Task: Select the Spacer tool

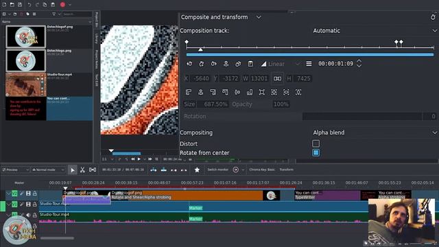Action: tap(93, 169)
